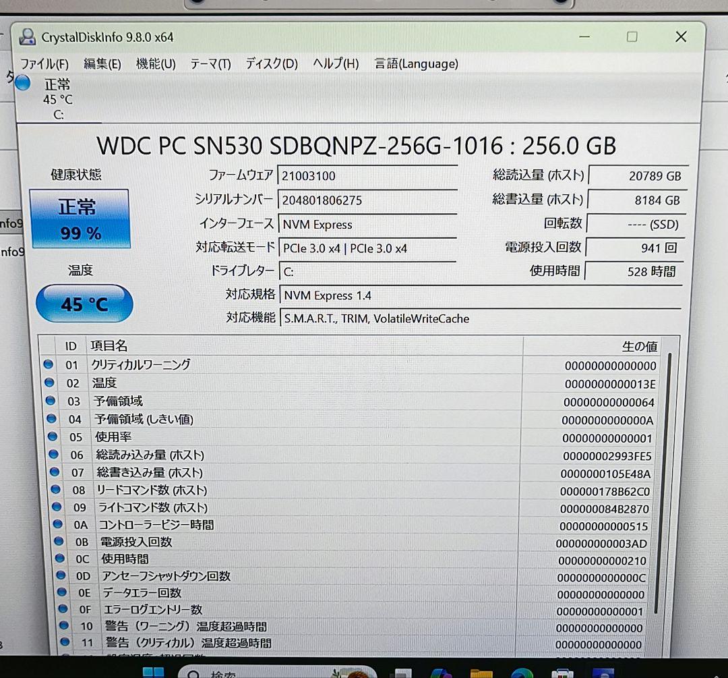The width and height of the screenshot is (728, 678).
Task: Click status dot for 03 予備領域 row
Action: tap(51, 401)
